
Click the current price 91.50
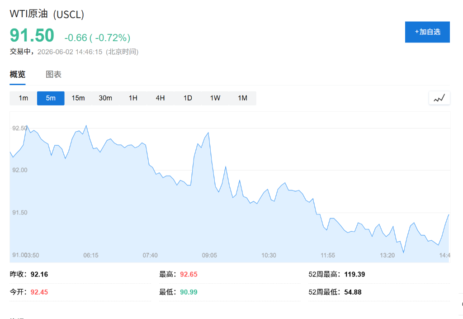click(32, 35)
